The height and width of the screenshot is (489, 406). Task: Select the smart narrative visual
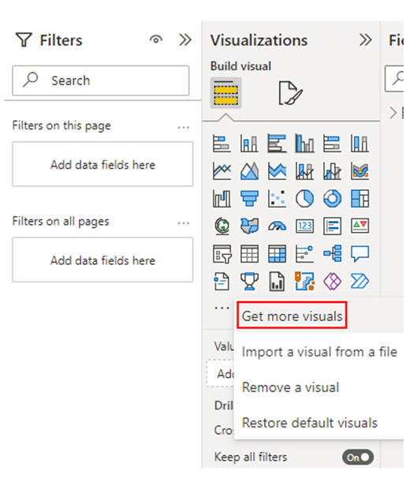click(222, 282)
